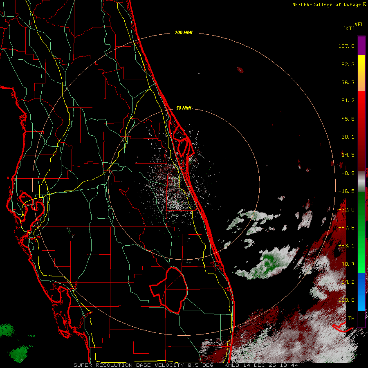Click the -63.1 legend value
Image resolution: width=368 pixels, height=368 pixels.
pos(346,246)
